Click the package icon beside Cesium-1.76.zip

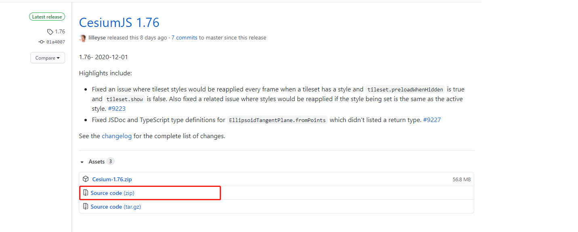[x=86, y=179]
